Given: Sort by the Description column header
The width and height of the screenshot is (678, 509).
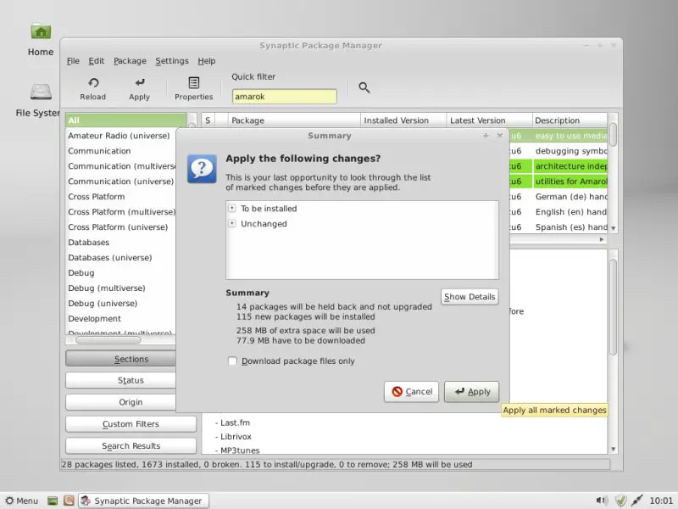Looking at the screenshot, I should point(570,120).
